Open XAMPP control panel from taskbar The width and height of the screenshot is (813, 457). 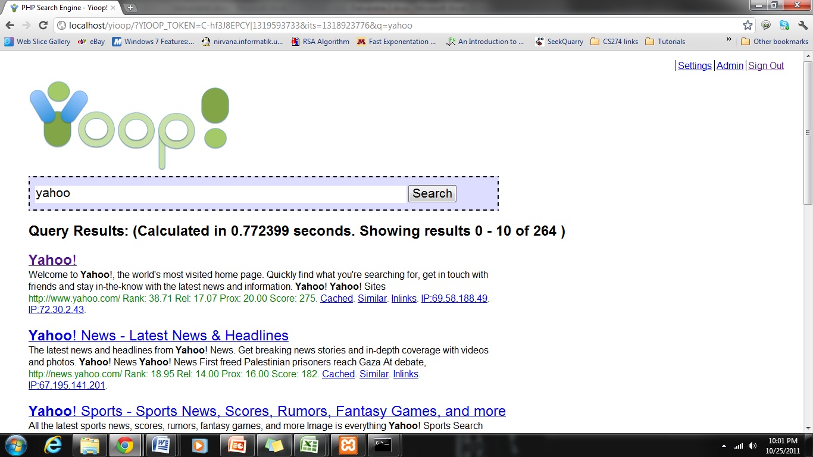(347, 445)
